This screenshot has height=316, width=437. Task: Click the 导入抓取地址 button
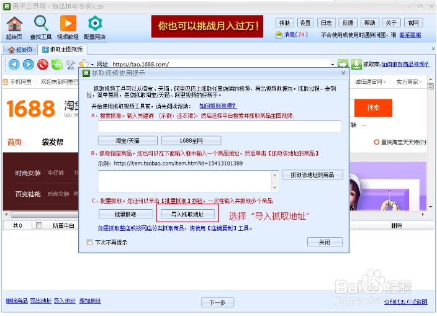click(187, 214)
